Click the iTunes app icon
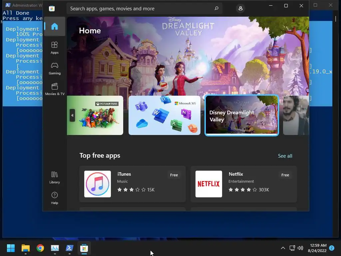Viewport: 341px width, 256px height. coord(98,184)
